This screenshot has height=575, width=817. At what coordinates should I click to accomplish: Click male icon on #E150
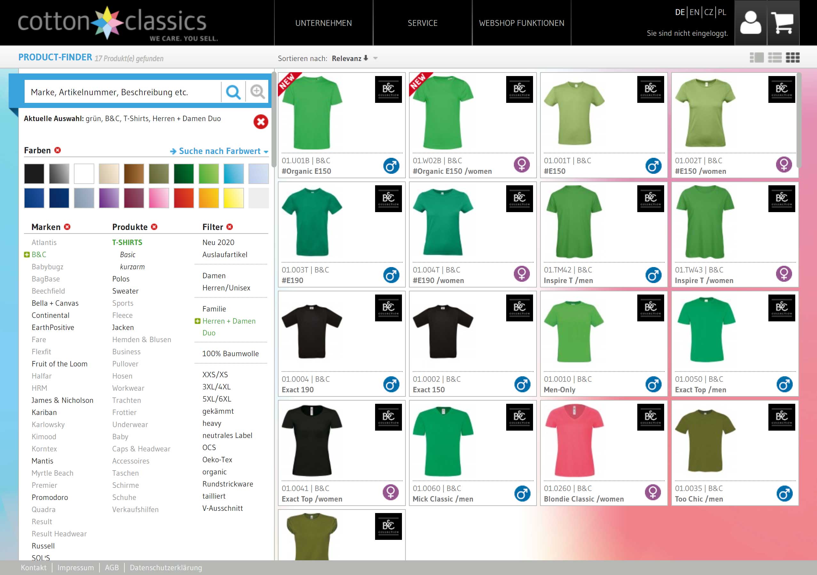click(x=653, y=165)
